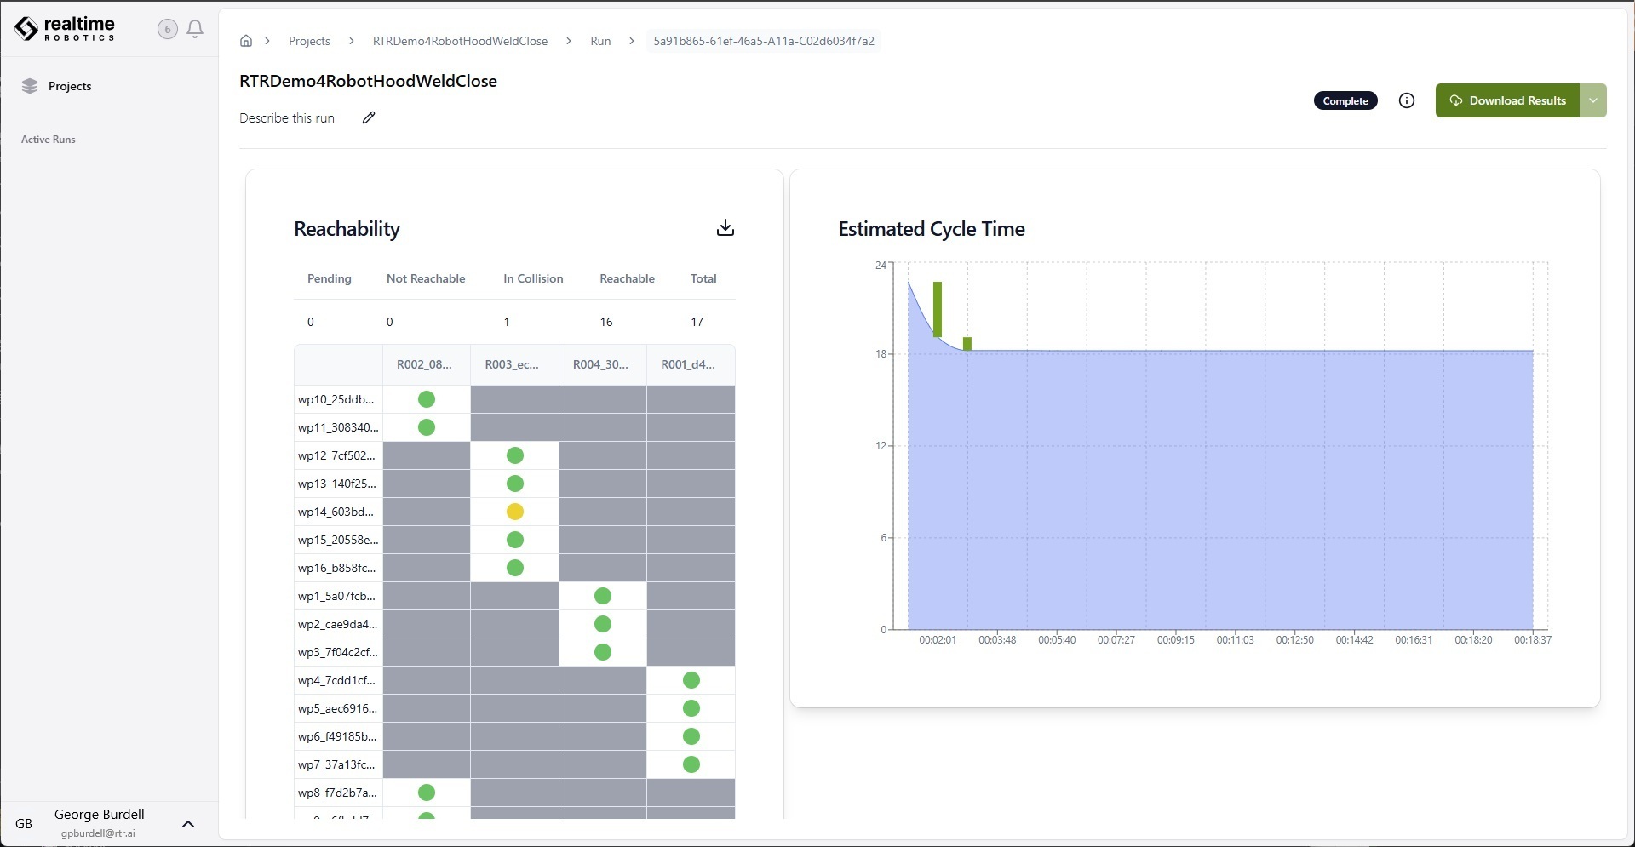Click the pencil icon to edit run description
The image size is (1635, 847).
point(369,117)
